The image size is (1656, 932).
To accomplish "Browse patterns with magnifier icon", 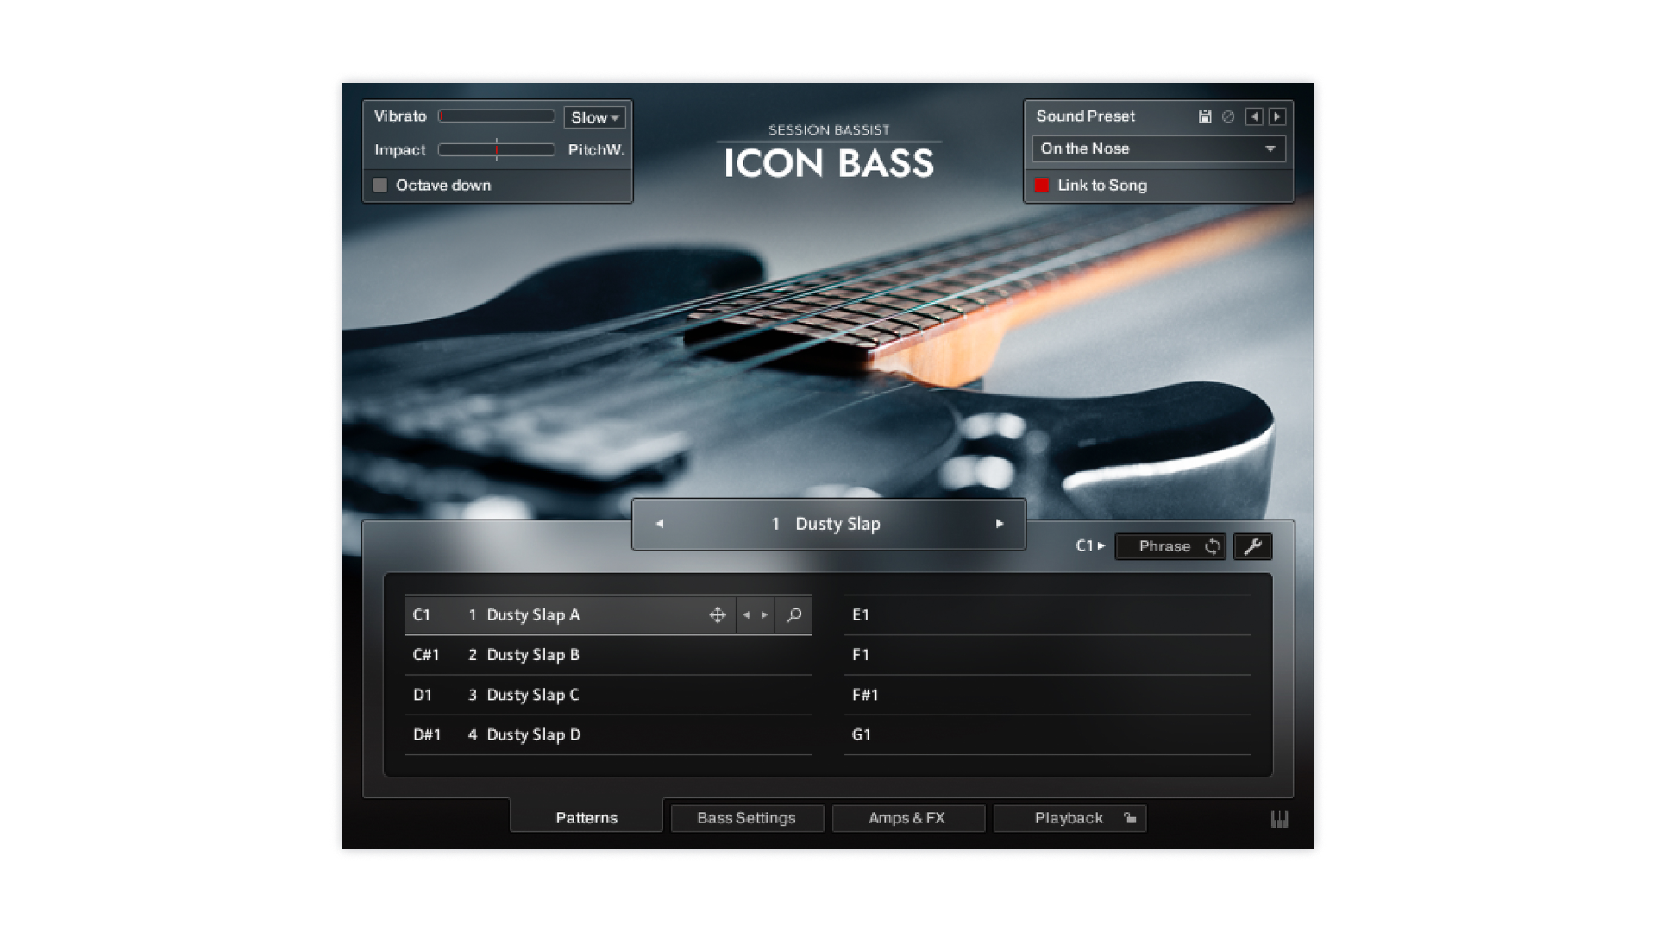I will pos(794,615).
